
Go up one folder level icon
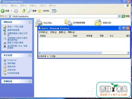tap(24, 11)
